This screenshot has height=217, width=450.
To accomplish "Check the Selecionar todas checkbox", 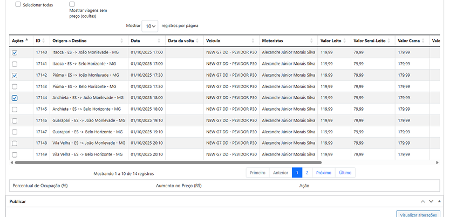I will pyautogui.click(x=18, y=4).
